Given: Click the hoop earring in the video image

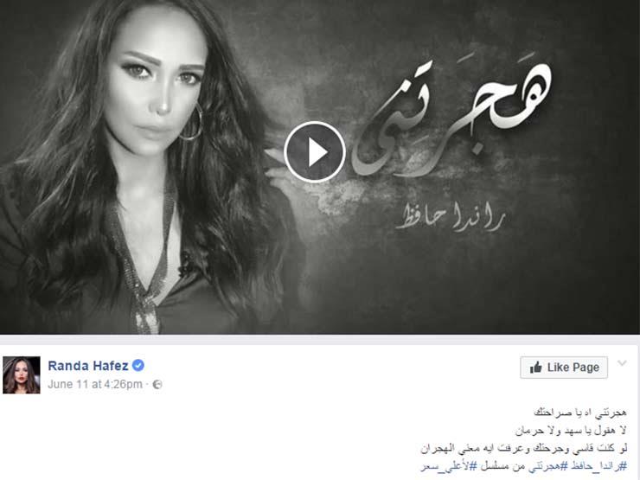Looking at the screenshot, I should [191, 123].
